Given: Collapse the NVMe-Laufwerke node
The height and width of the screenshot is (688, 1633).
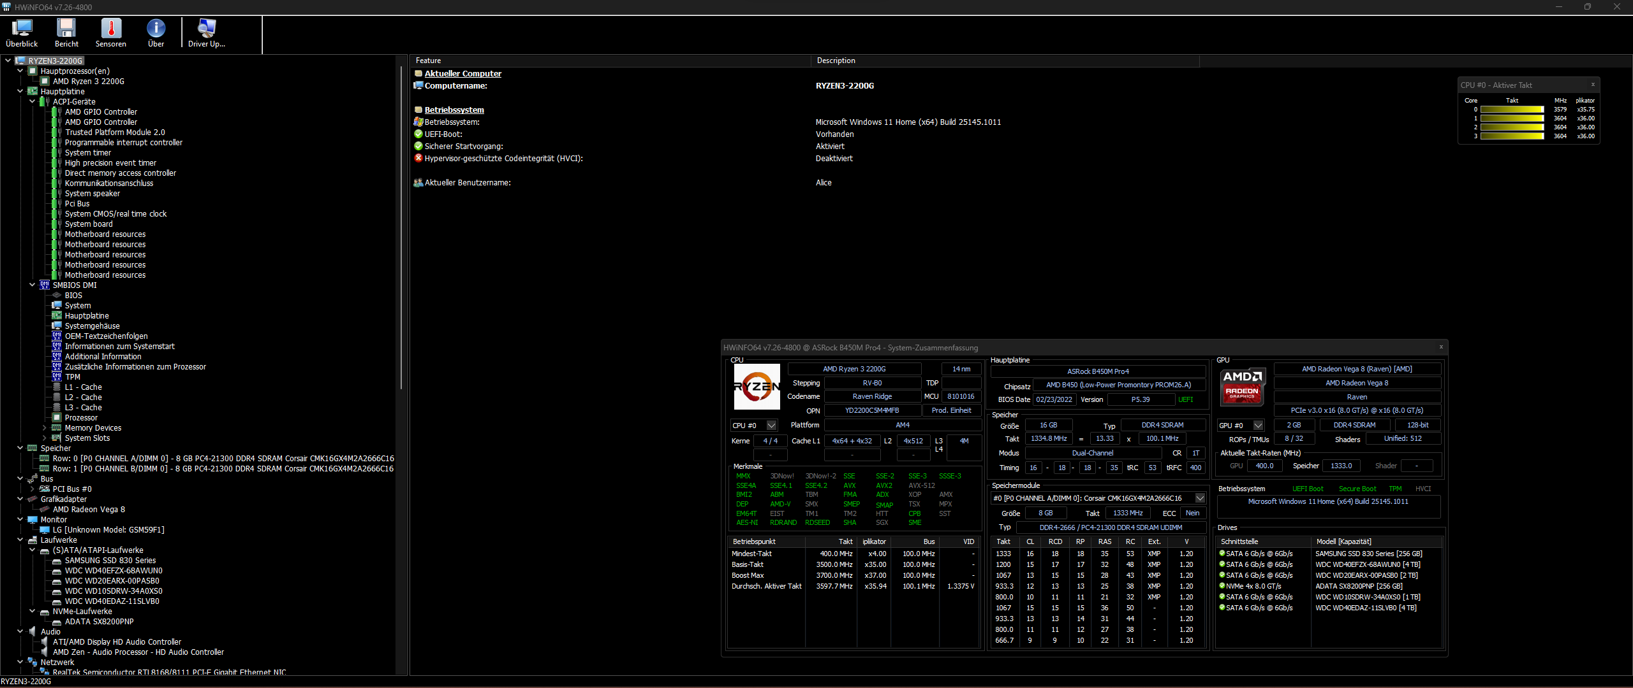Looking at the screenshot, I should tap(33, 612).
